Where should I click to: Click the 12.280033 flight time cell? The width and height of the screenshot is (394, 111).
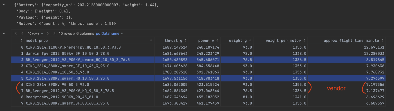[375, 53]
